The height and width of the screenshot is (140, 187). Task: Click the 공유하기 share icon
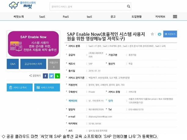pos(31,76)
